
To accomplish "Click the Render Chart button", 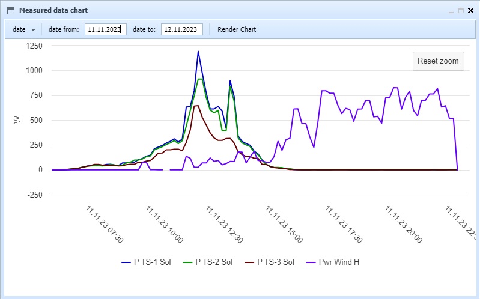I will pos(237,29).
